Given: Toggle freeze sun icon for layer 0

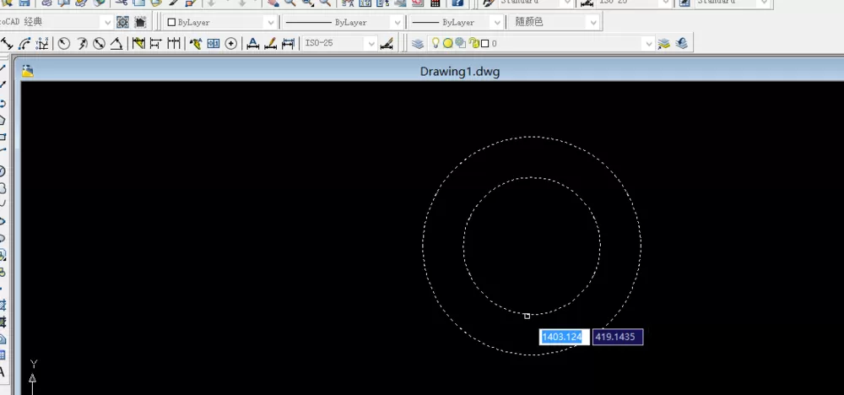Looking at the screenshot, I should (448, 44).
